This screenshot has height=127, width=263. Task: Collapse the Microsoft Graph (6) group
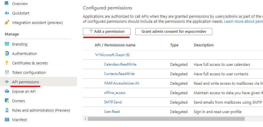point(97,55)
